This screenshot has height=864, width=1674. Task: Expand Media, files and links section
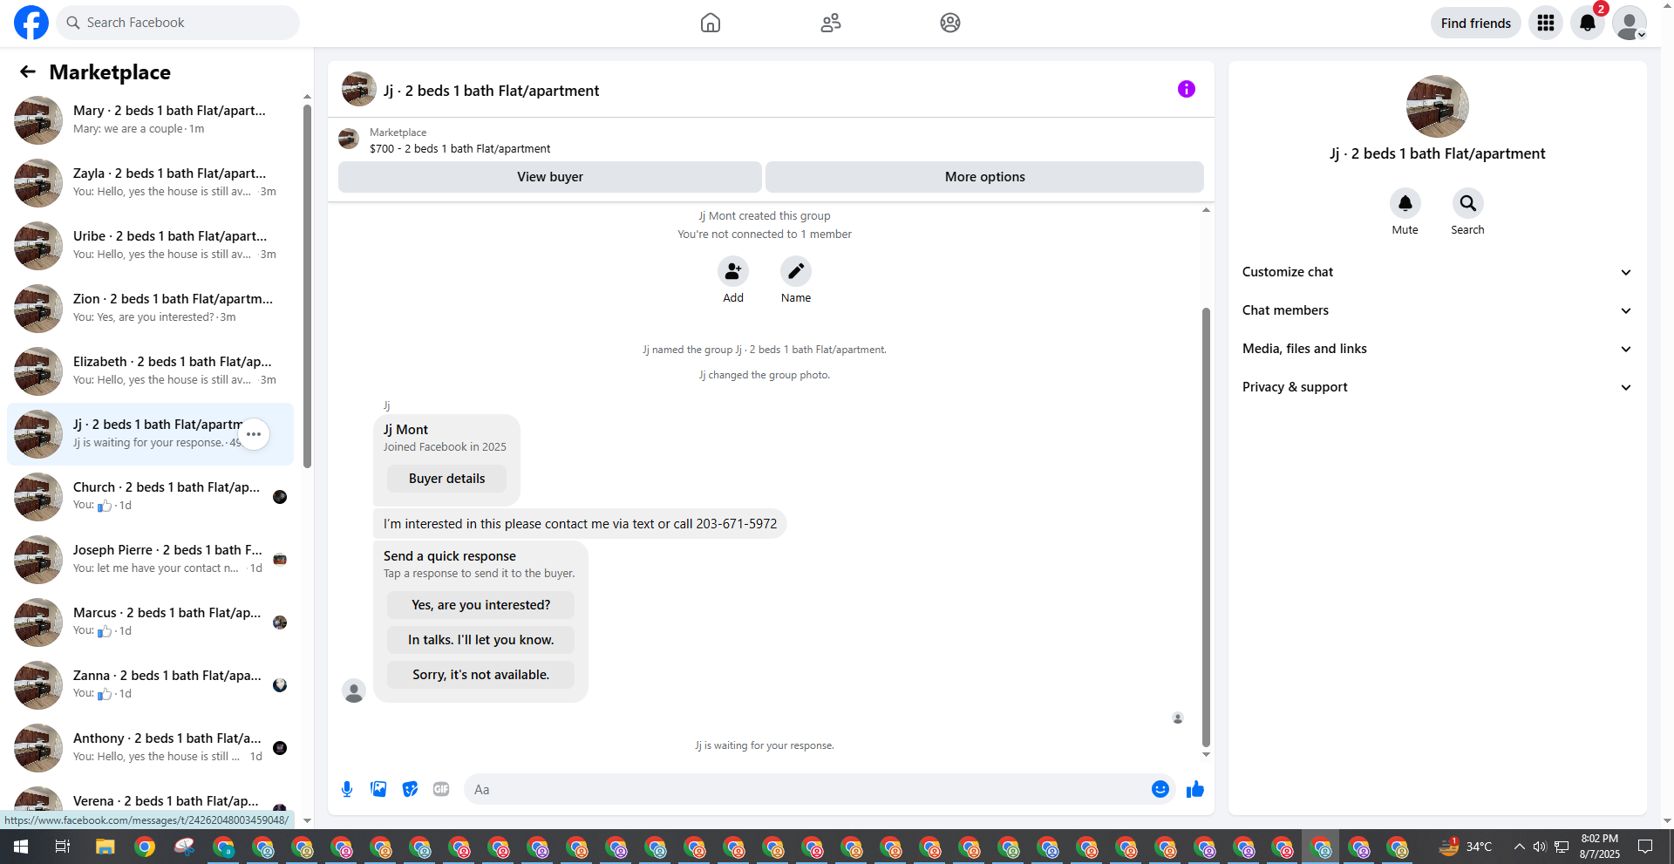(1437, 349)
